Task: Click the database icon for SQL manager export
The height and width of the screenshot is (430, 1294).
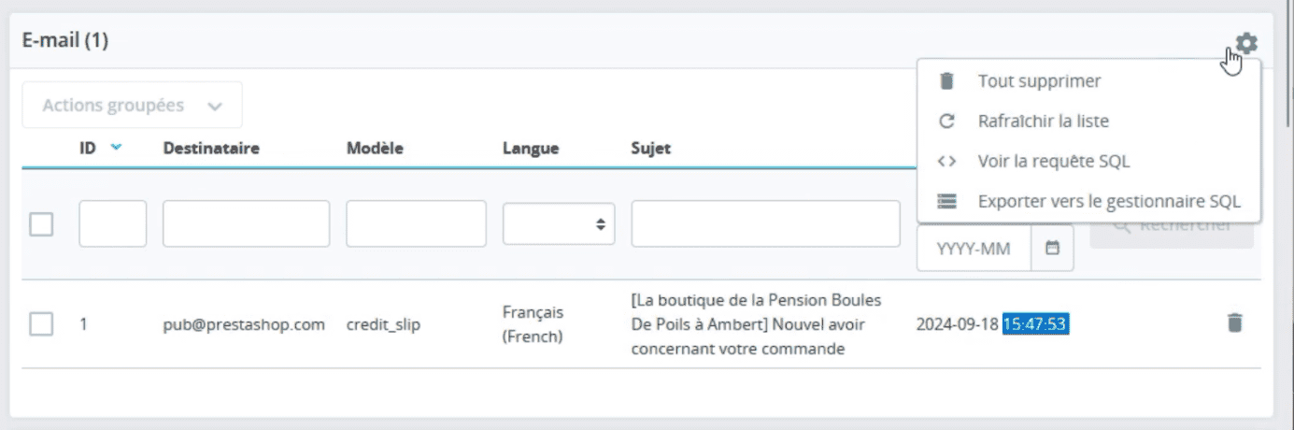Action: coord(947,201)
